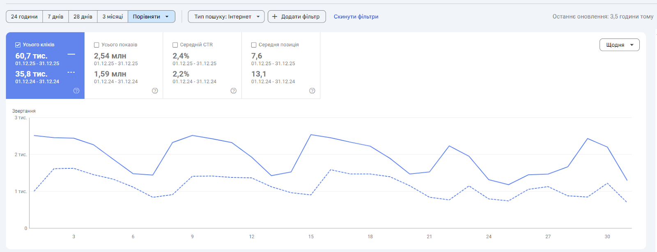
Task: Click the x-axis label 21
Action: tap(430, 236)
